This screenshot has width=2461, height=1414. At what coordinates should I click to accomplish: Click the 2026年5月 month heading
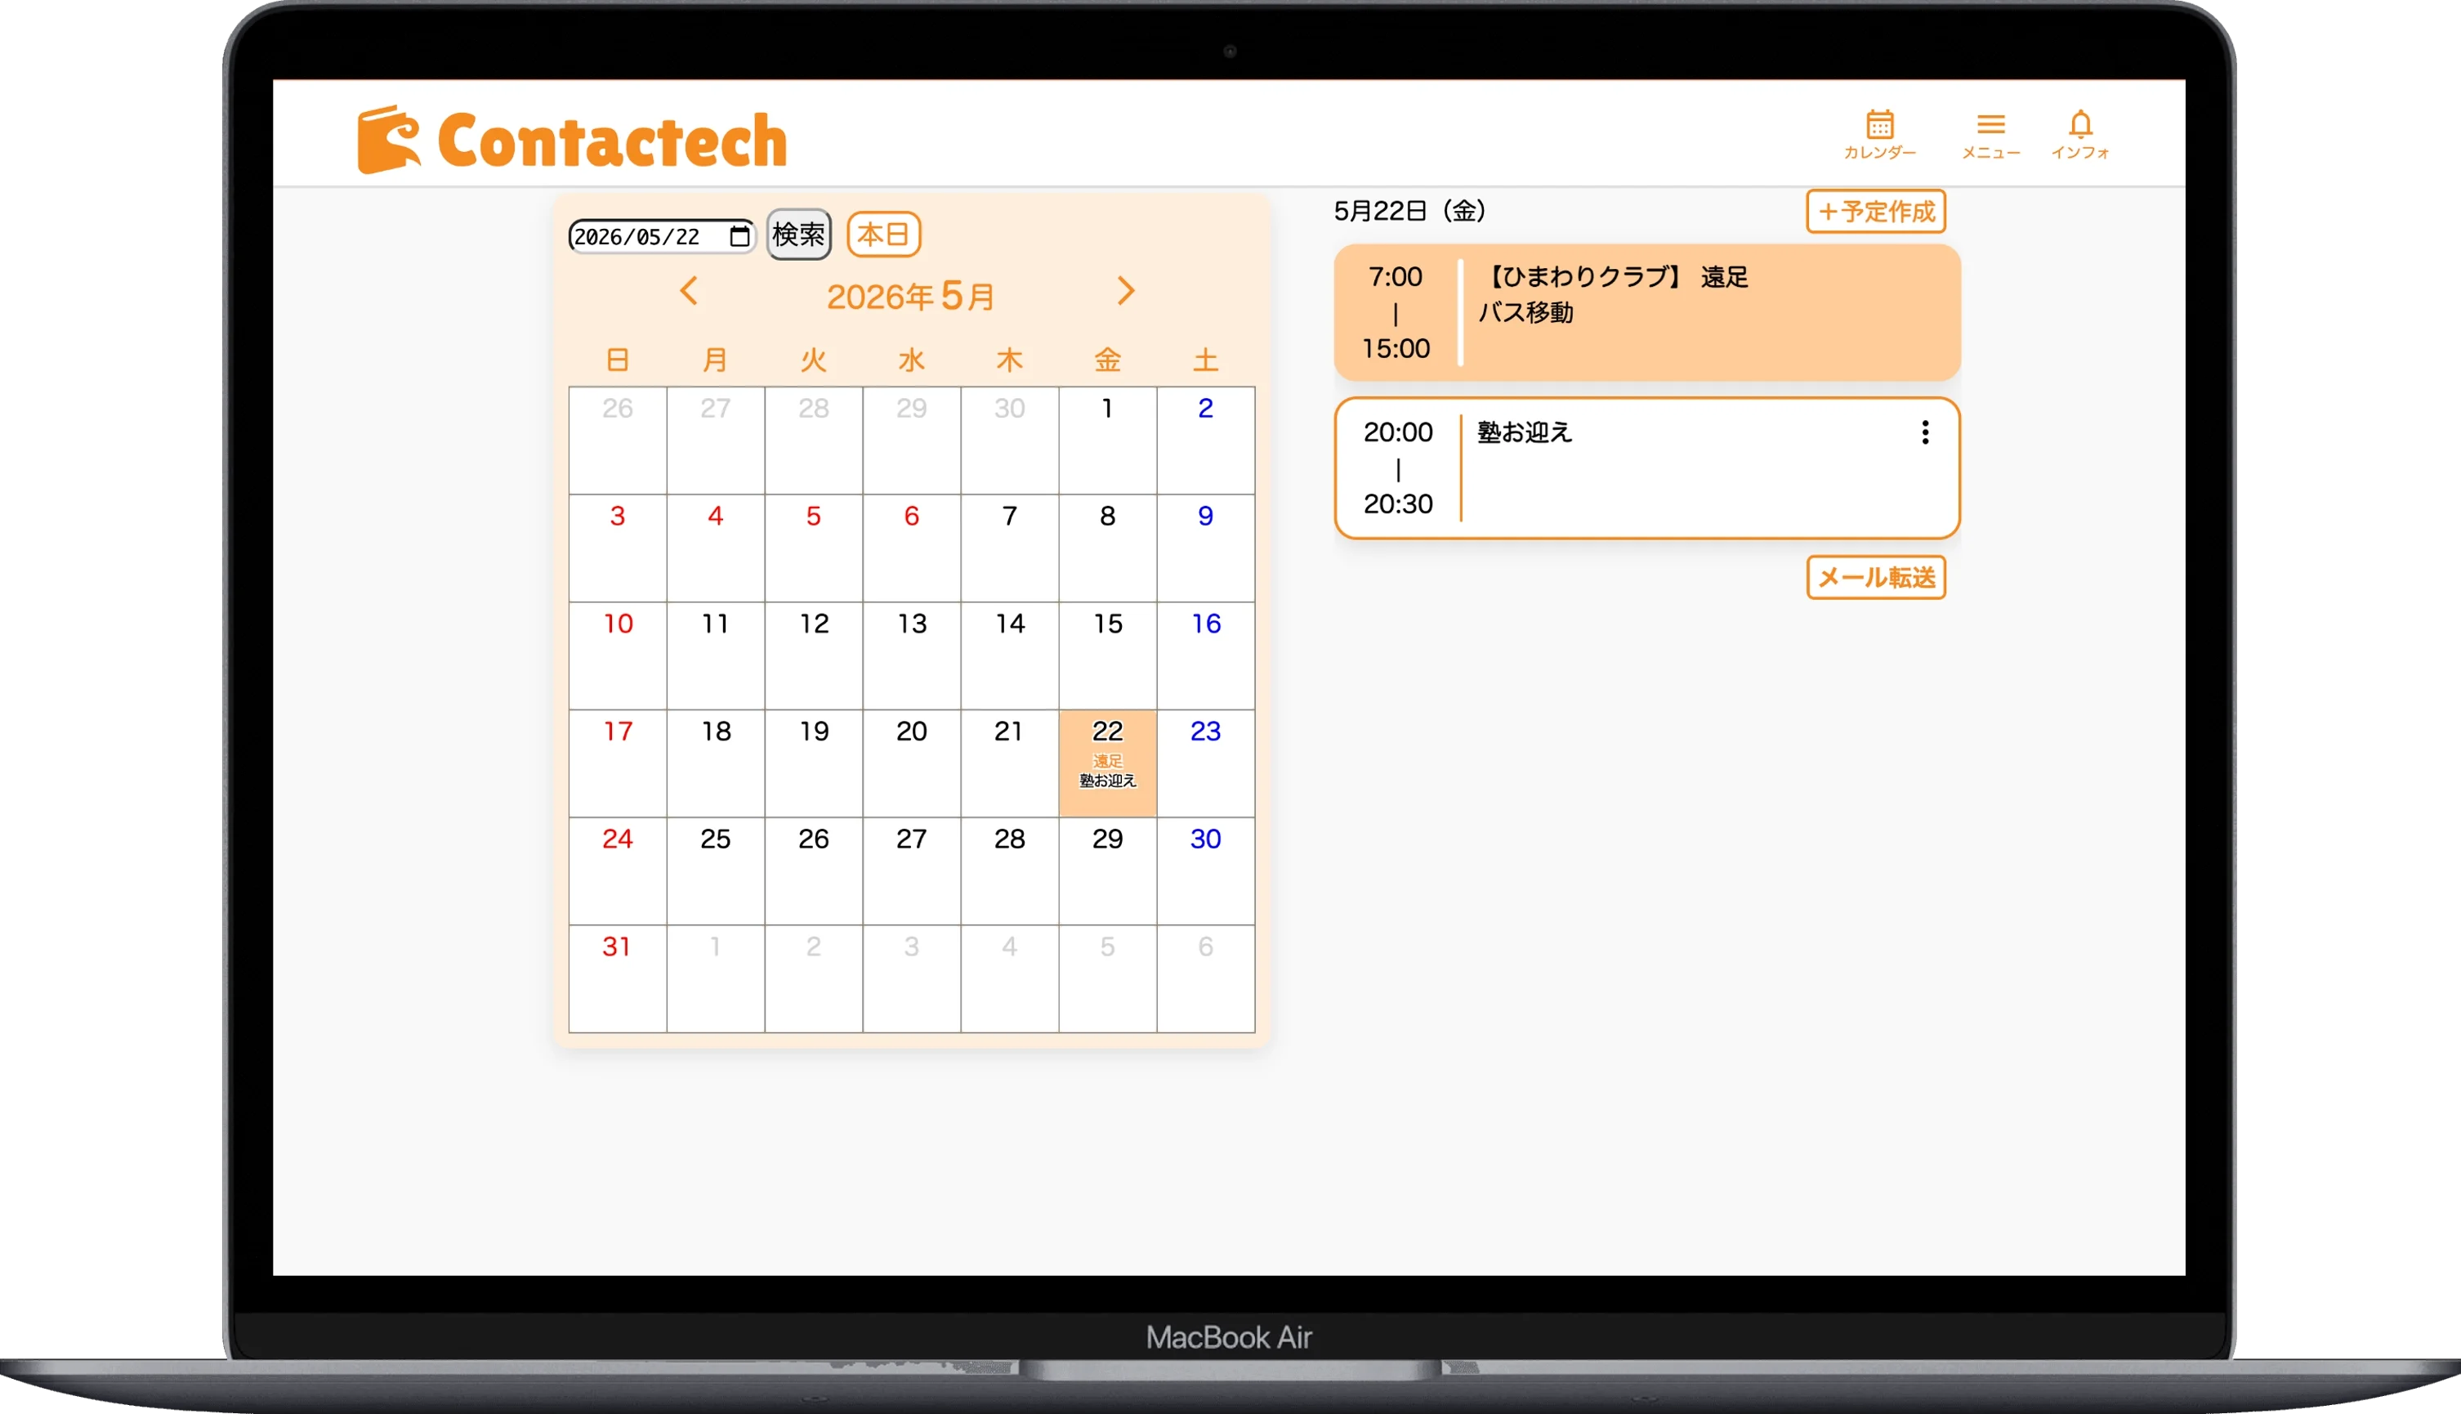[910, 296]
